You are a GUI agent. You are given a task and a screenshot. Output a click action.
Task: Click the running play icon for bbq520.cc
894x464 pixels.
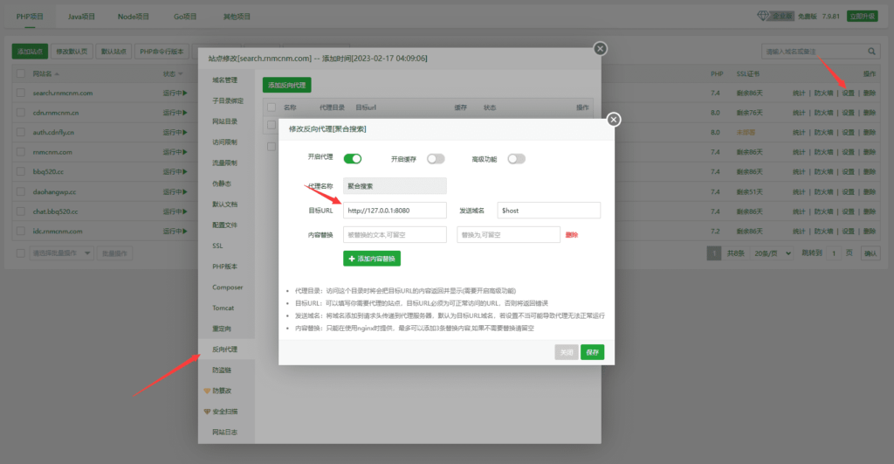185,172
